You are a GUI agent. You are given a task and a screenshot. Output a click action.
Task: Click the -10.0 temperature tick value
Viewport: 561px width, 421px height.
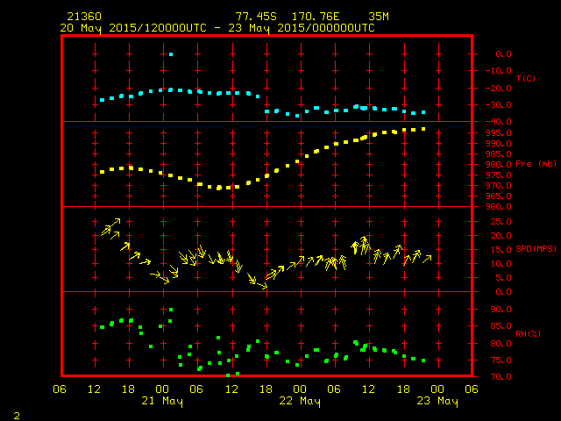tap(499, 71)
